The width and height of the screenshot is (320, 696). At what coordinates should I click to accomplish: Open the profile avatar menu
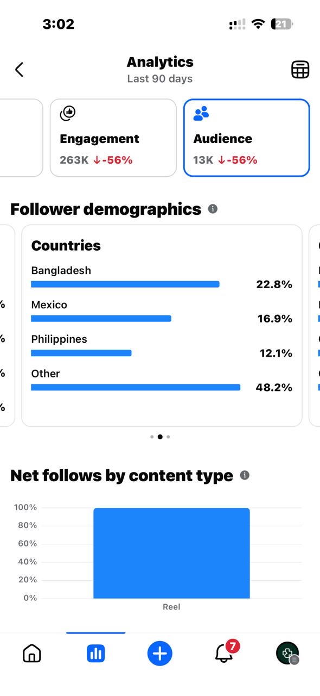click(x=287, y=653)
